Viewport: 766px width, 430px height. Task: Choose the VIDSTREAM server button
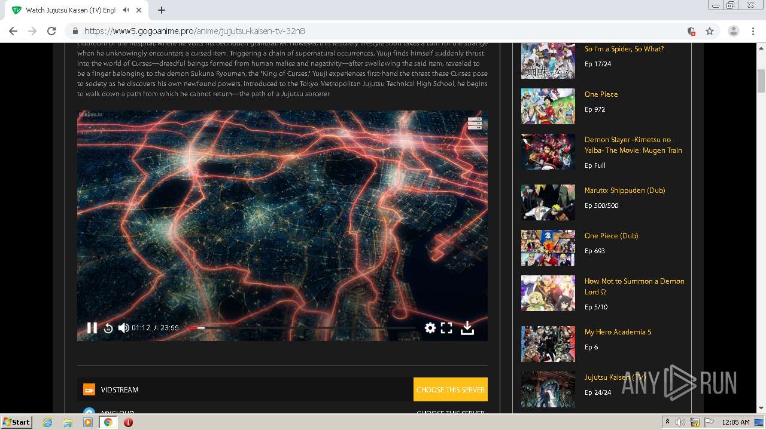(x=451, y=389)
